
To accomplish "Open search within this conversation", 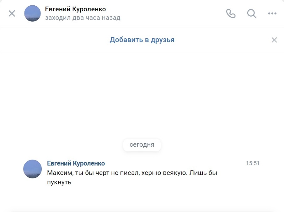I will coord(252,14).
